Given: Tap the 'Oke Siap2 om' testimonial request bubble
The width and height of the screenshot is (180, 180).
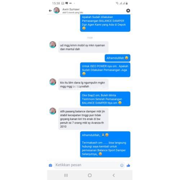Looking at the screenshot, I should (x=105, y=99).
